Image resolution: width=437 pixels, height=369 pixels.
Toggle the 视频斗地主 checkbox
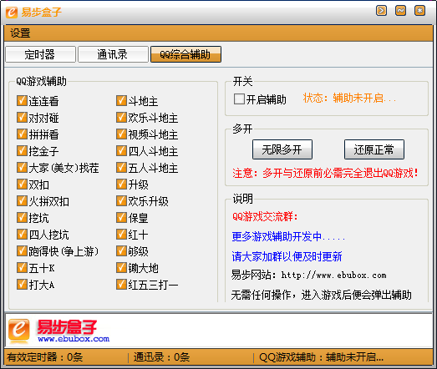(121, 134)
